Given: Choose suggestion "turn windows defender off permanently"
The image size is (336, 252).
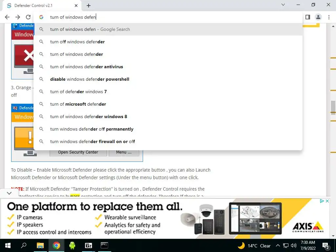Looking at the screenshot, I should (x=168, y=129).
